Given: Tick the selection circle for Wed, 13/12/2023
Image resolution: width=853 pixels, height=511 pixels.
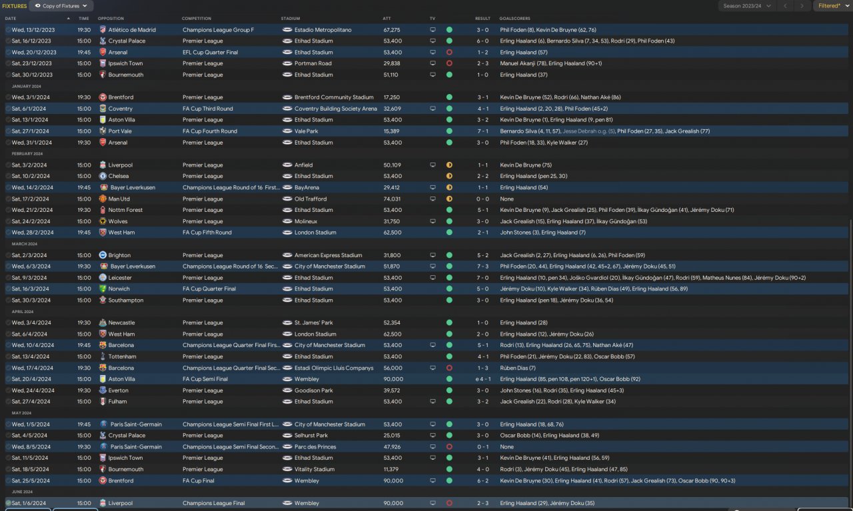Looking at the screenshot, I should (x=8, y=30).
